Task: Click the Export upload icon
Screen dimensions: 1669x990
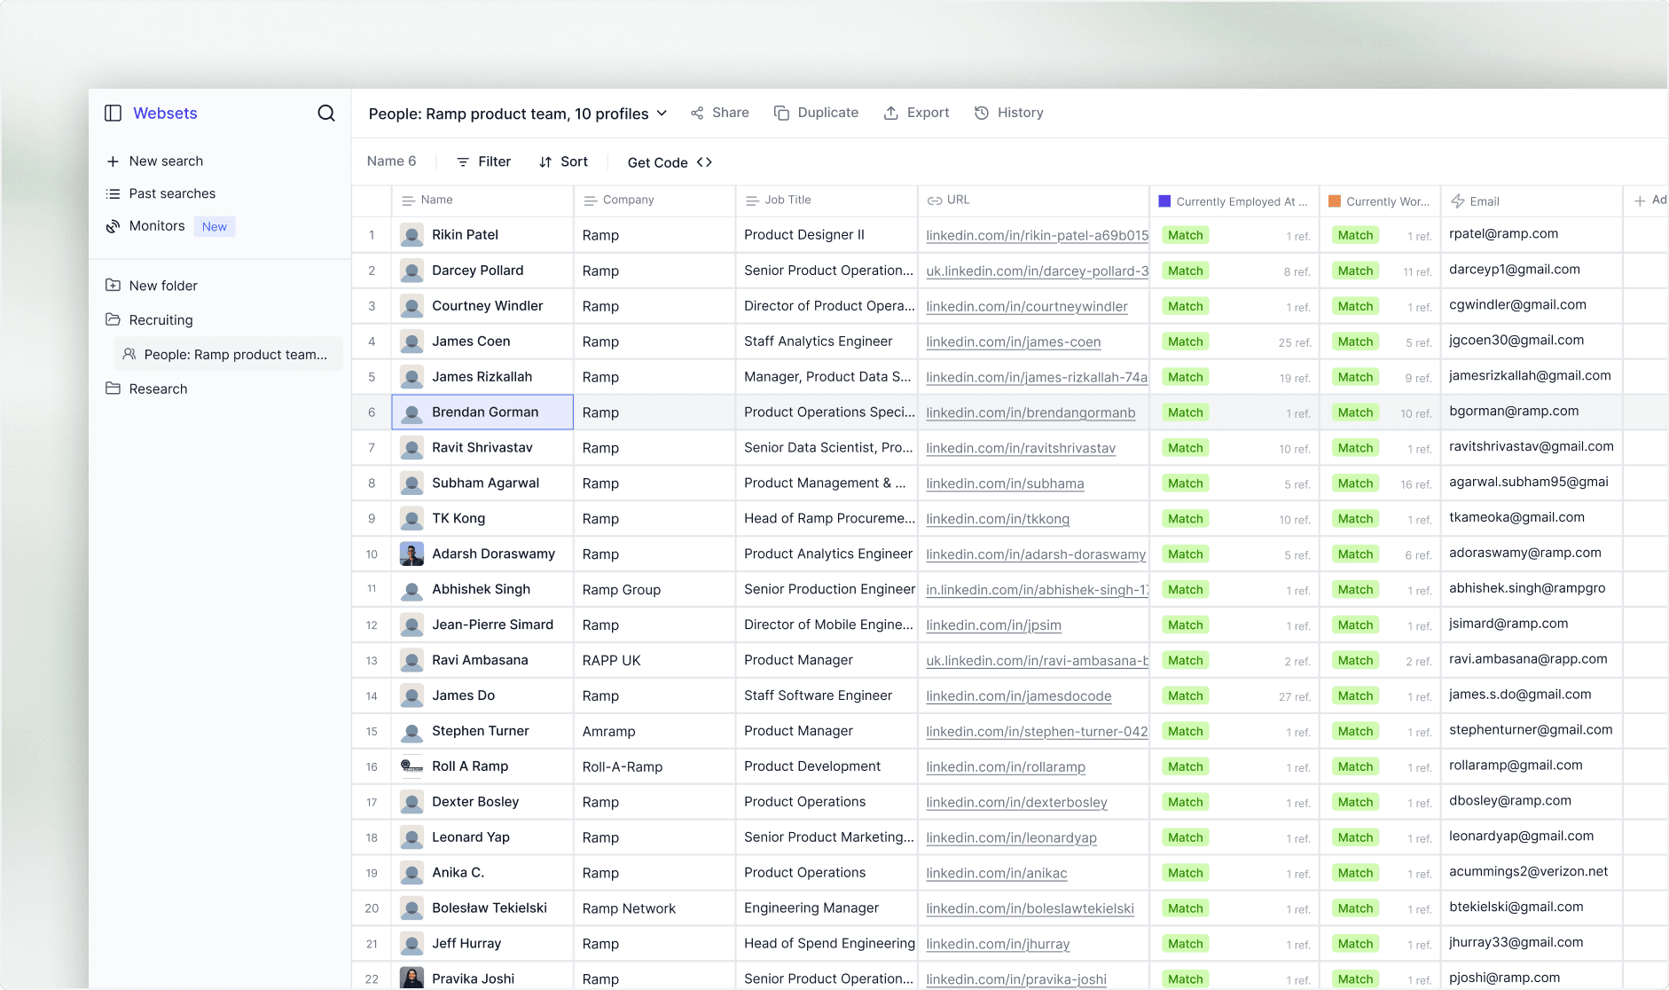Action: coord(891,113)
